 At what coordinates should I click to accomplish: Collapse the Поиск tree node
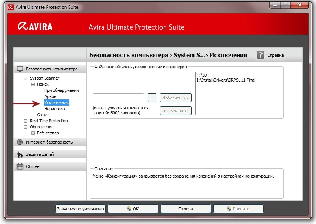[x=33, y=84]
